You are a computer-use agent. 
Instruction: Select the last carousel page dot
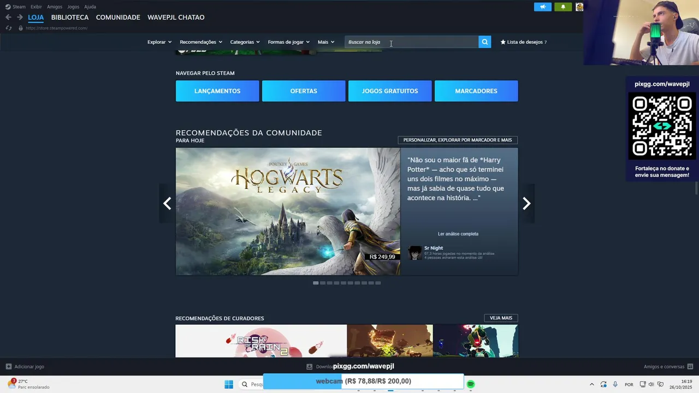click(x=378, y=283)
